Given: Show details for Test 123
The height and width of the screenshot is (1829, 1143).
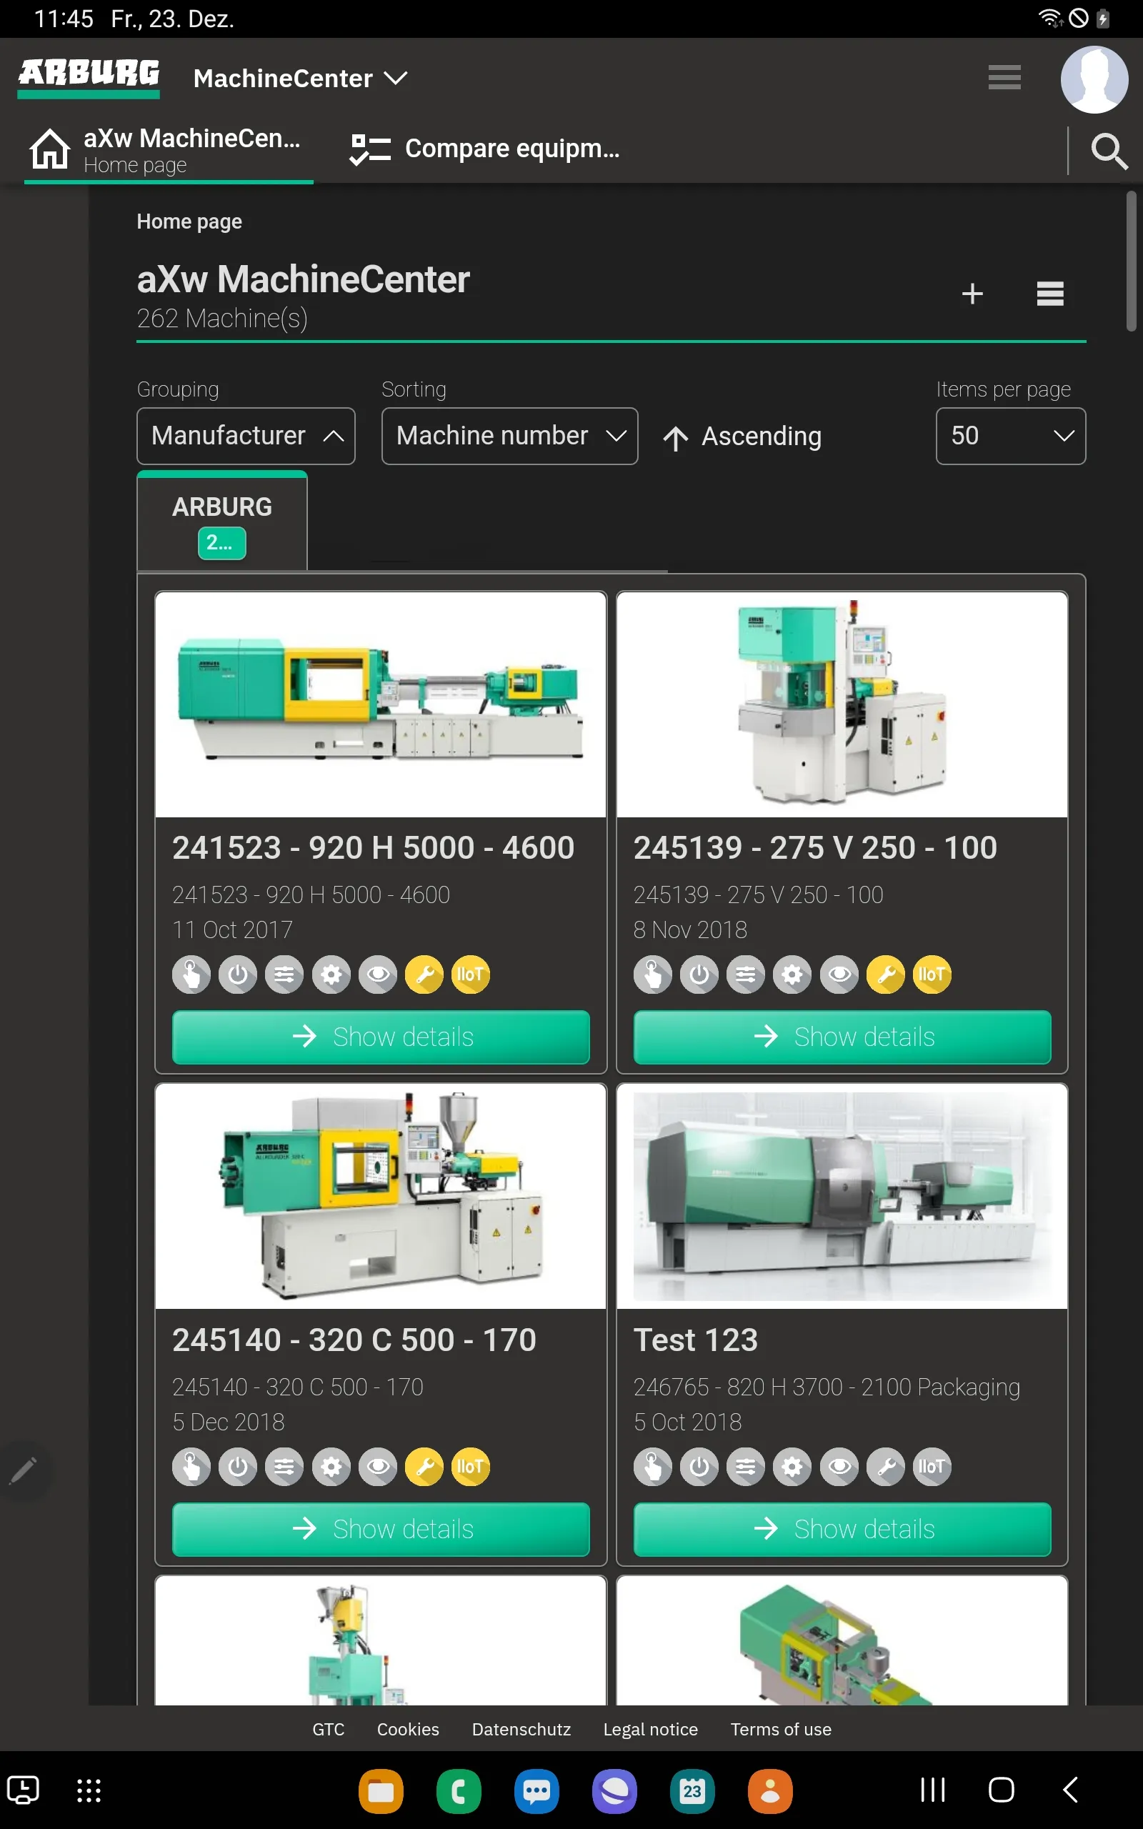Looking at the screenshot, I should pos(842,1530).
